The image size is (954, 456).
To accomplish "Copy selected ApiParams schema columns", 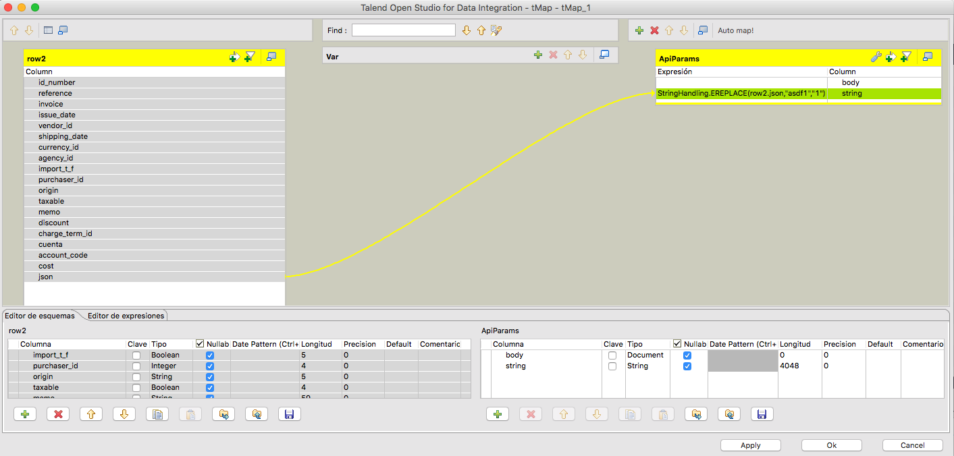I will tap(630, 414).
